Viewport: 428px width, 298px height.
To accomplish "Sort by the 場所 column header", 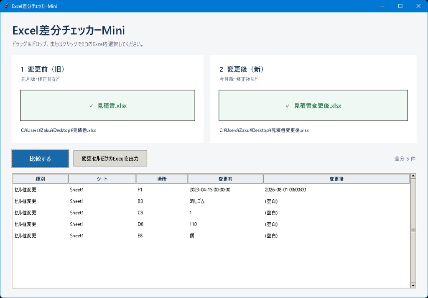I will coord(162,179).
